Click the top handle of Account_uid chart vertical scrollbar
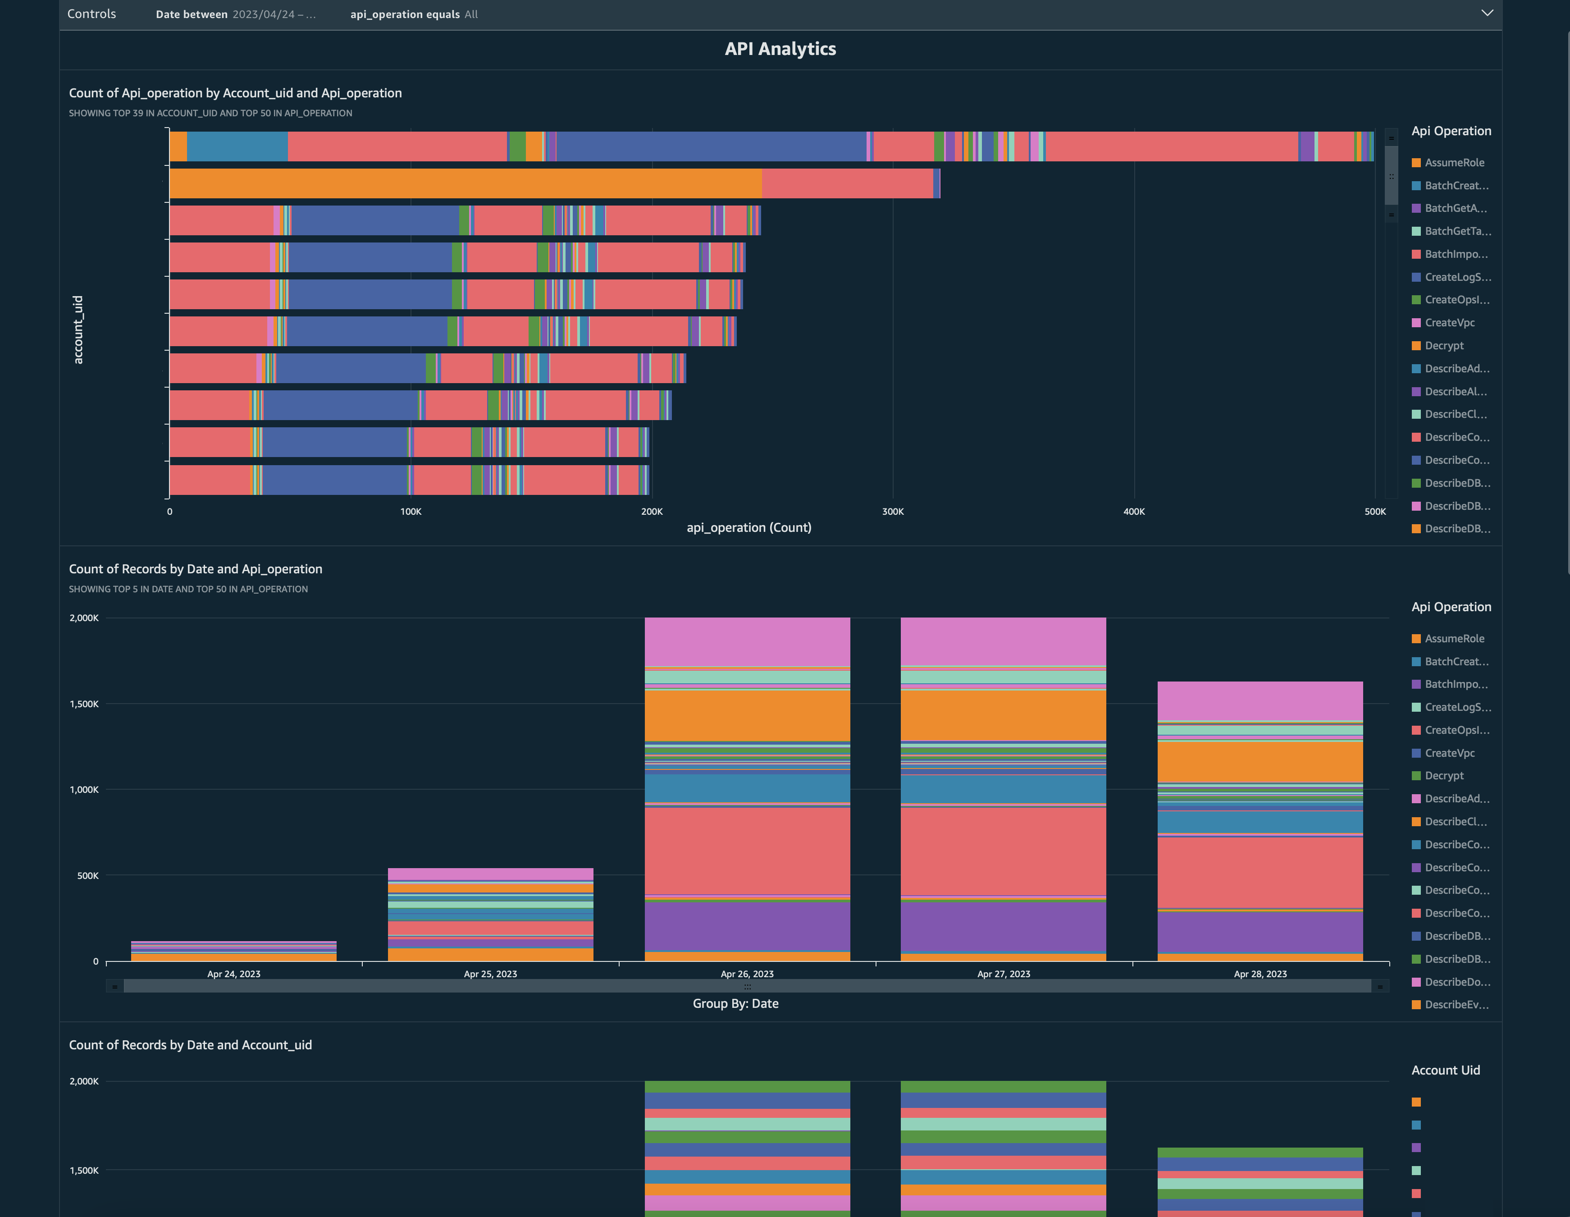The height and width of the screenshot is (1217, 1570). 1391,138
